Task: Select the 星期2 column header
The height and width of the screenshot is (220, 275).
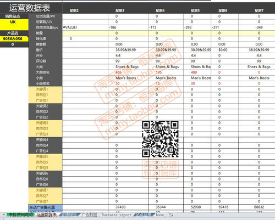Action: [74, 10]
